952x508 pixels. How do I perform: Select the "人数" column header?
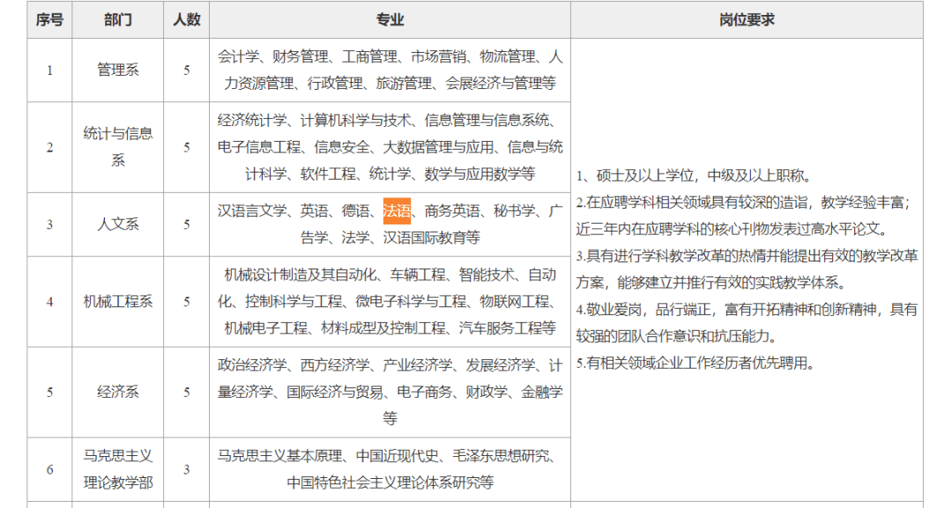click(x=186, y=20)
